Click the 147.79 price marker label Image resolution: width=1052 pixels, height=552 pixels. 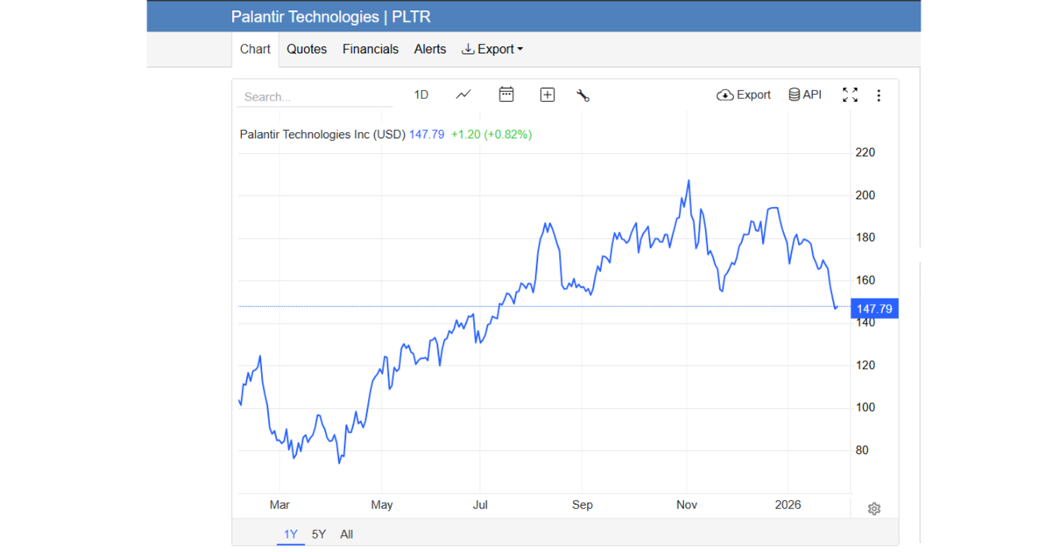click(874, 308)
